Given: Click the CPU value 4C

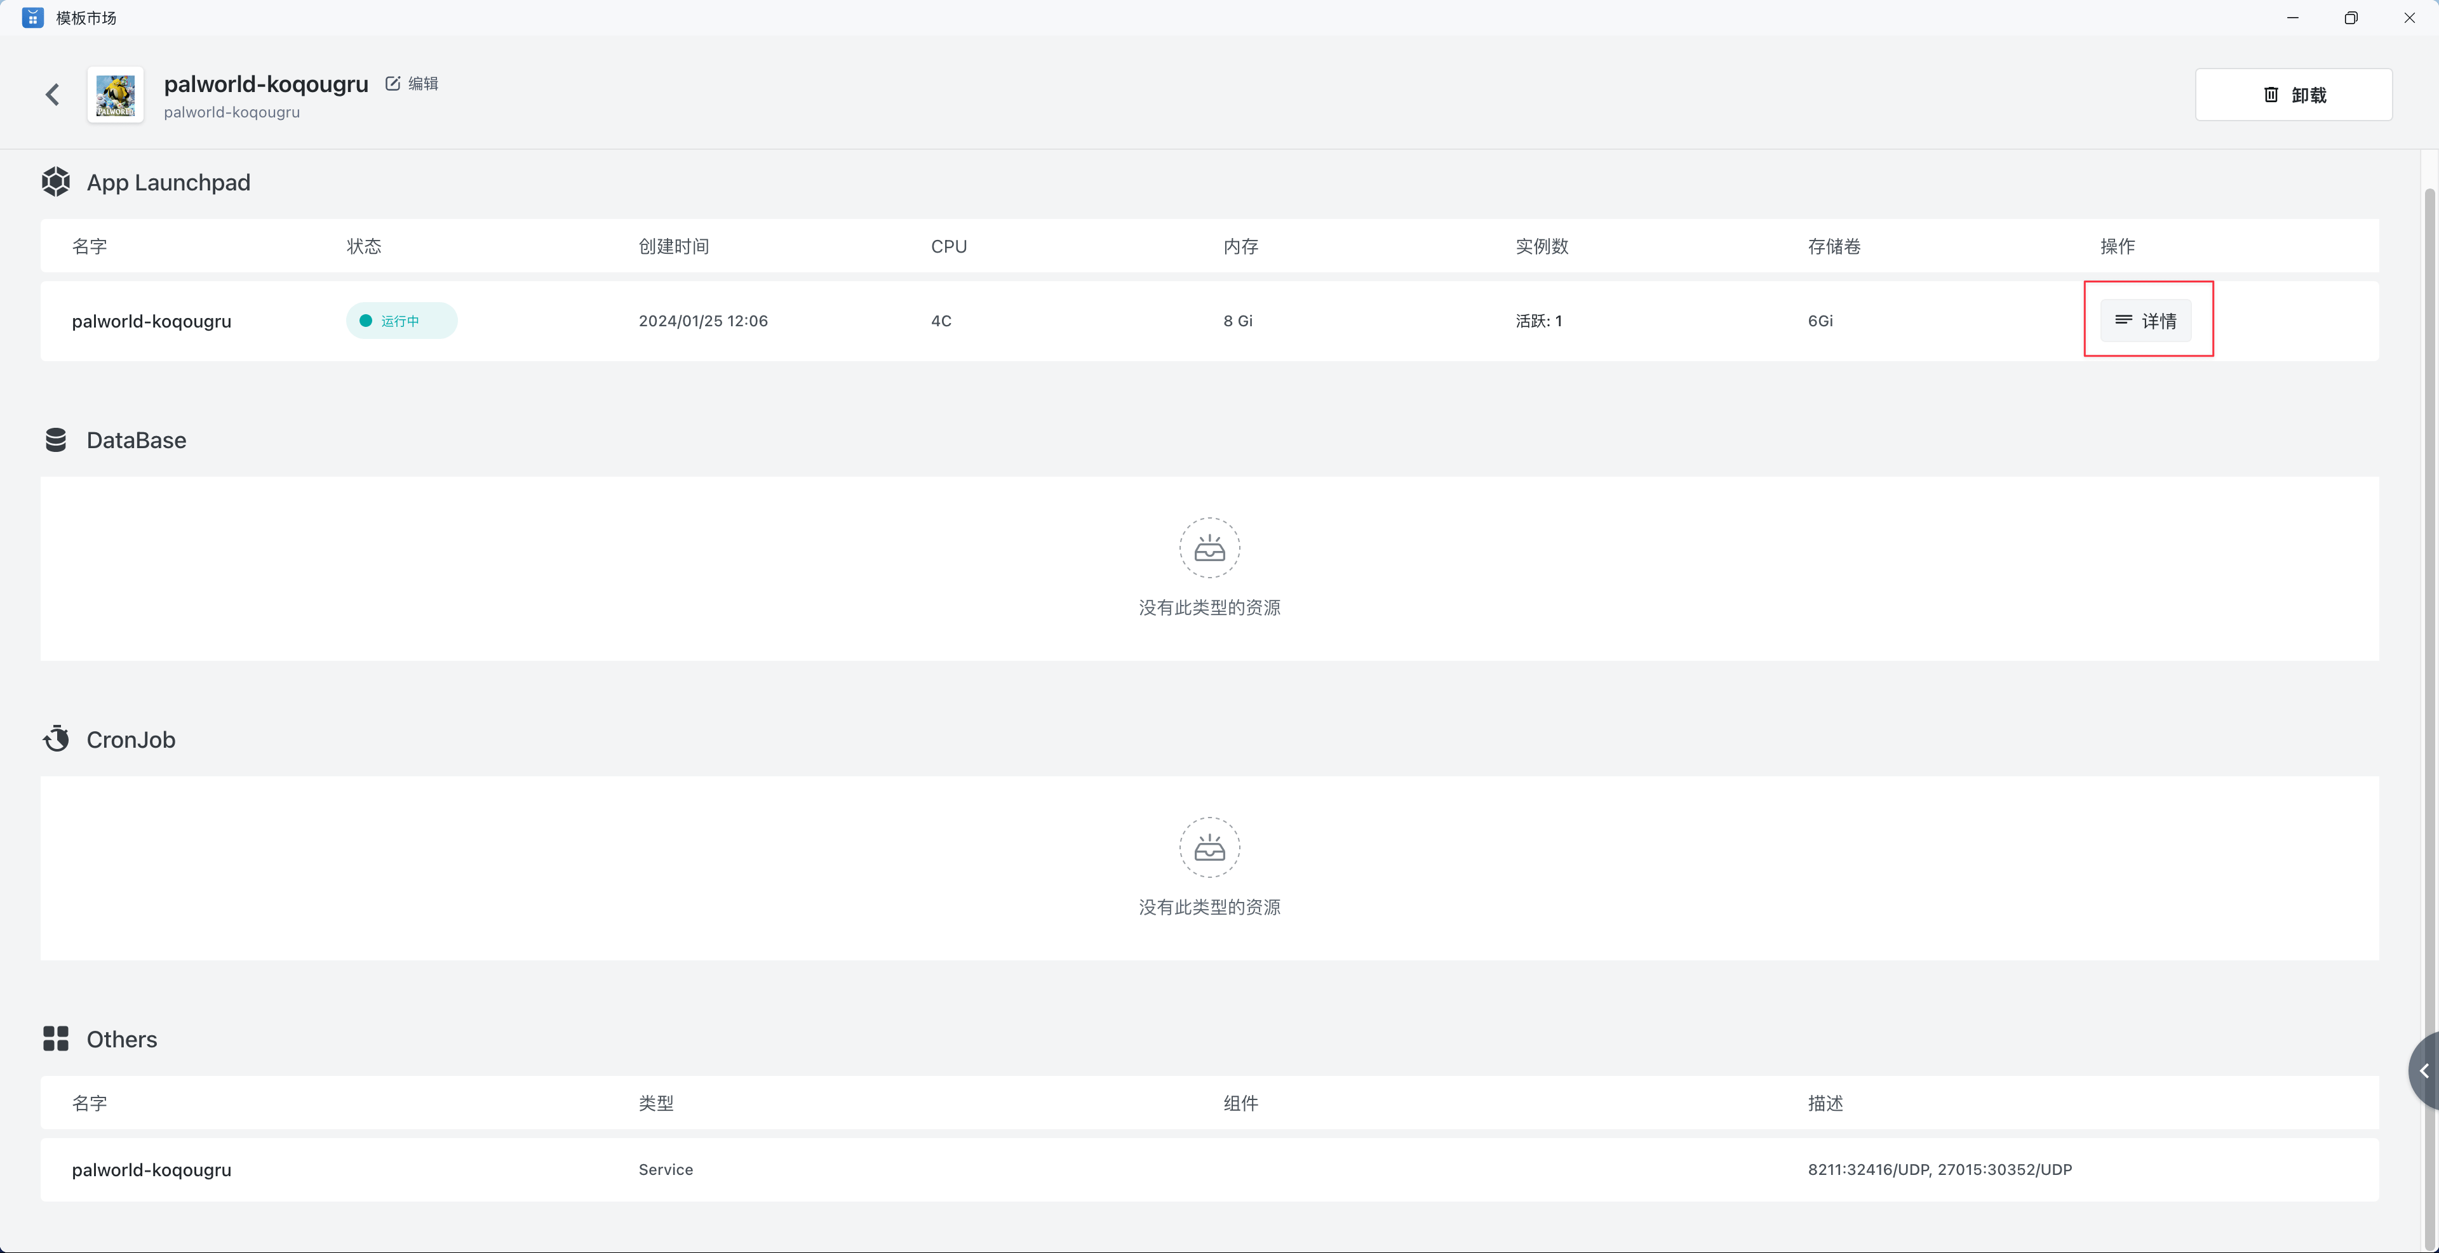Looking at the screenshot, I should [x=941, y=321].
